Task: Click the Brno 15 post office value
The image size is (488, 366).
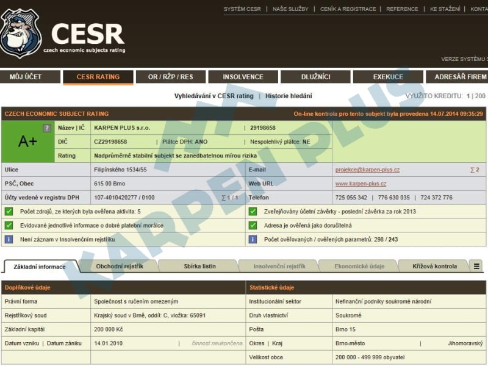Action: coord(345,329)
